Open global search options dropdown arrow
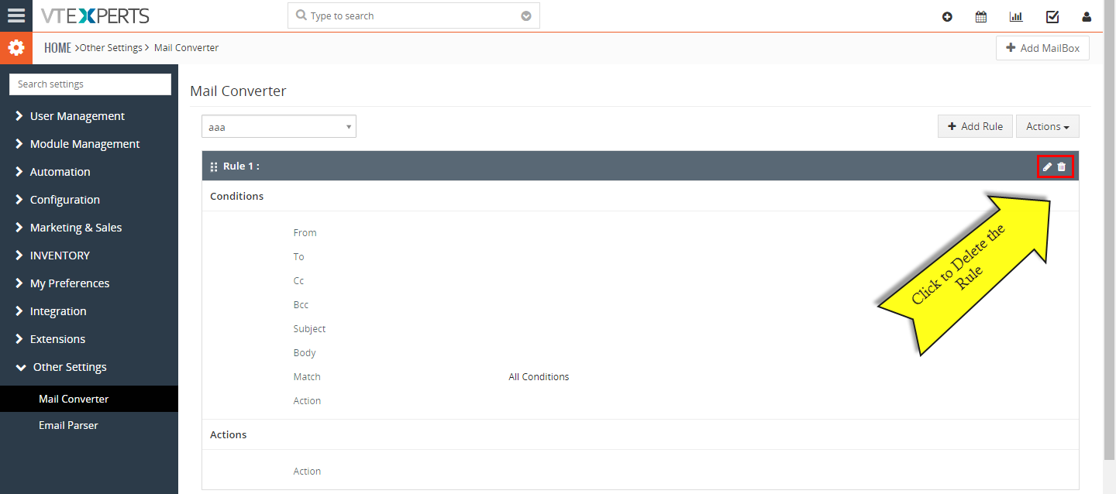The width and height of the screenshot is (1116, 494). click(x=526, y=15)
